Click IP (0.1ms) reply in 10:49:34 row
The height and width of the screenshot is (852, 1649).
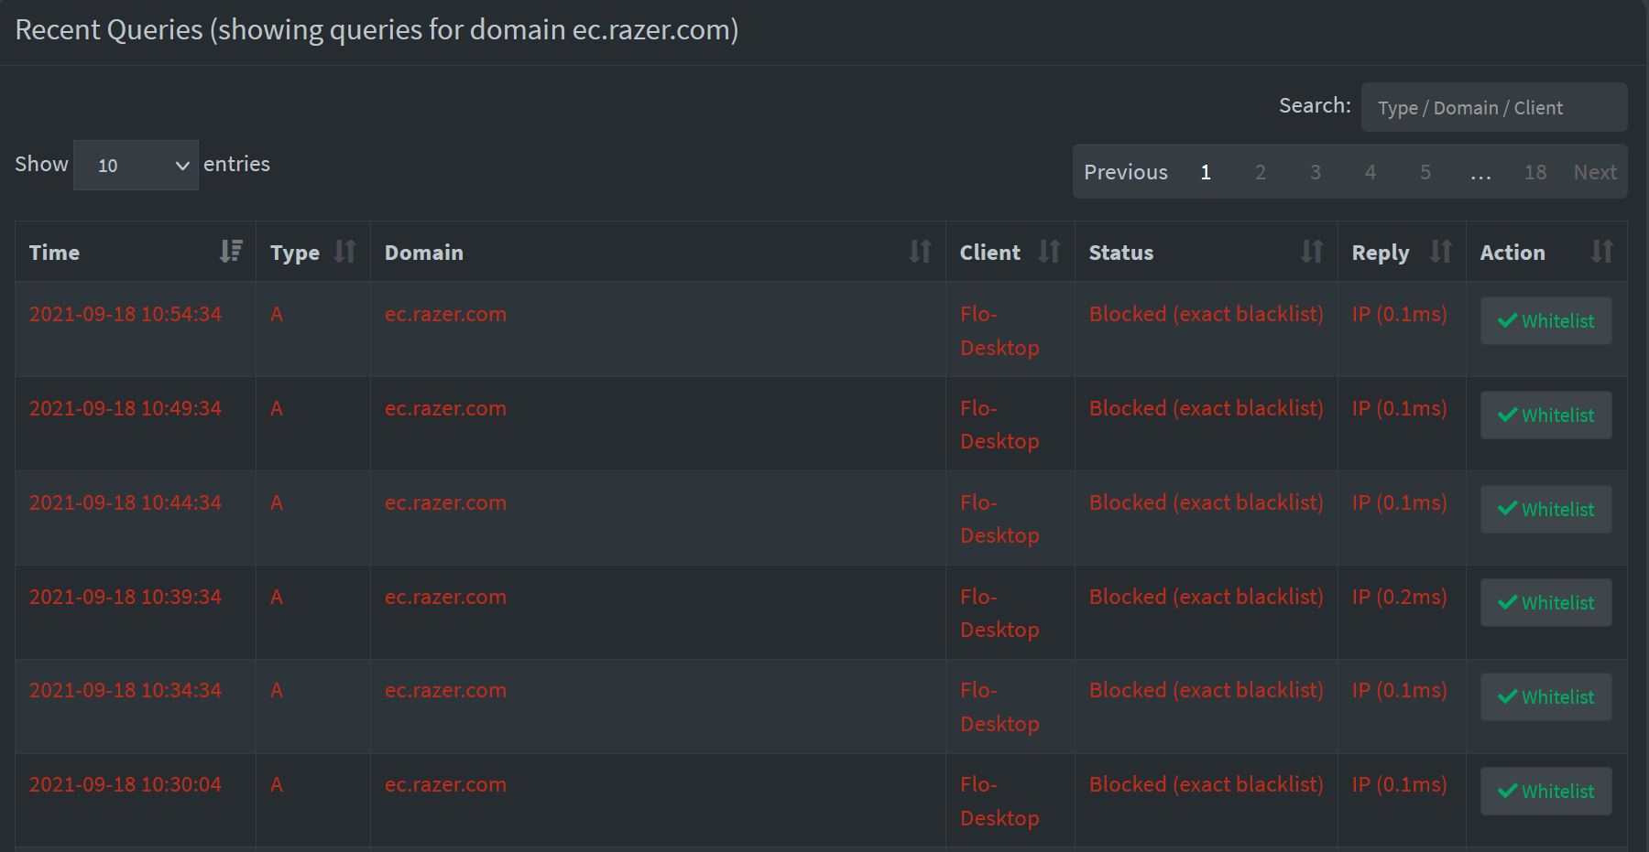[1400, 408]
